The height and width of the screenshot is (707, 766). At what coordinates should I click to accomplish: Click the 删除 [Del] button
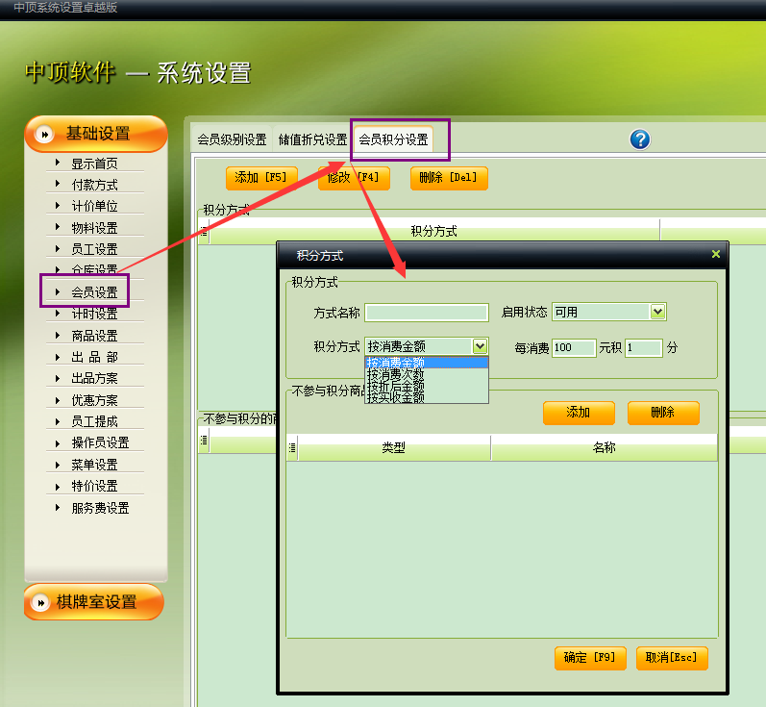point(449,178)
